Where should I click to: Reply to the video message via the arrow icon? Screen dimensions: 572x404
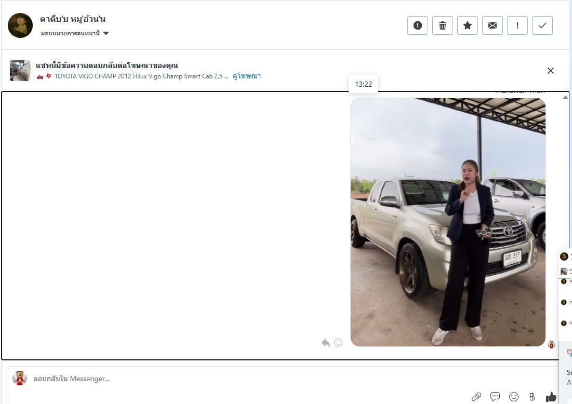[x=326, y=343]
